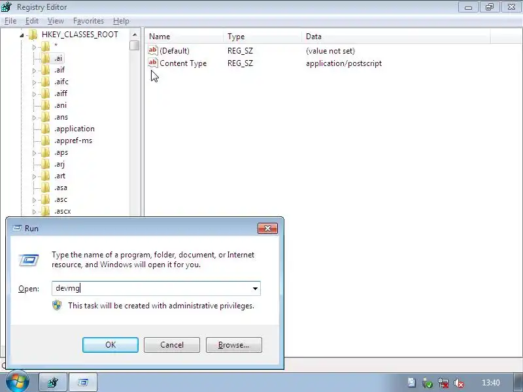Click the .aps key folder icon
Viewport: 523px width, 392px height.
point(45,152)
